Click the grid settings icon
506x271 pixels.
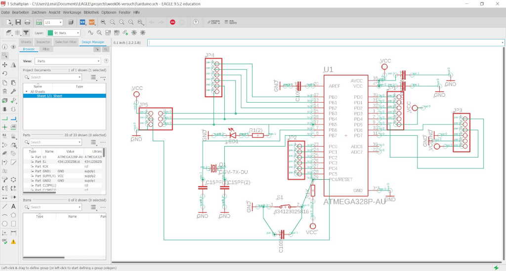pyautogui.click(x=17, y=33)
